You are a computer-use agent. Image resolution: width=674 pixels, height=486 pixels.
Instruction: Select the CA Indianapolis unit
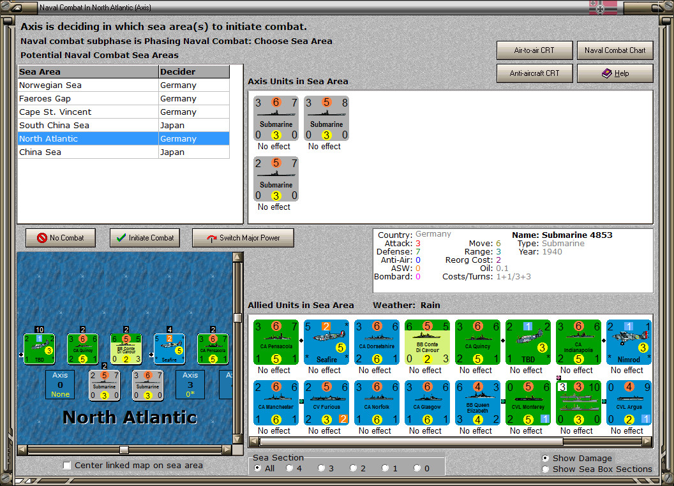tap(578, 342)
